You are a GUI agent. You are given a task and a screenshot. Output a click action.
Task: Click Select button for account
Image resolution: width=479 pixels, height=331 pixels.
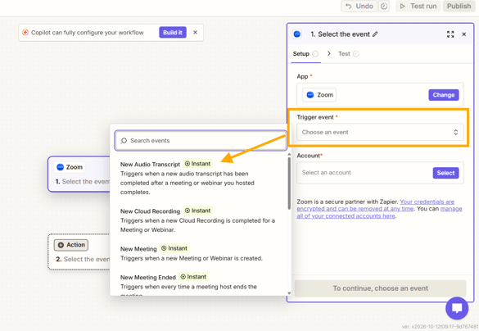[x=445, y=173]
